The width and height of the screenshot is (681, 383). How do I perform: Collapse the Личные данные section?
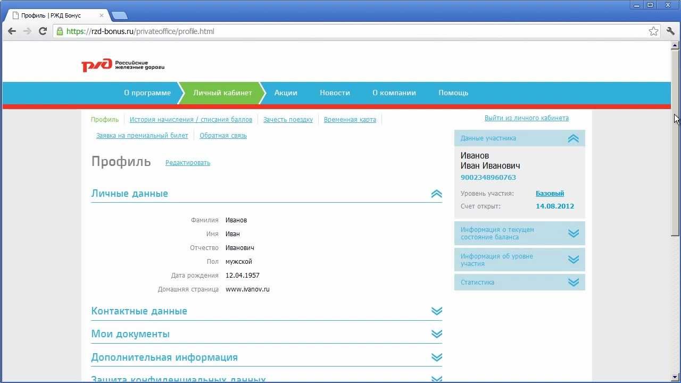click(x=436, y=194)
